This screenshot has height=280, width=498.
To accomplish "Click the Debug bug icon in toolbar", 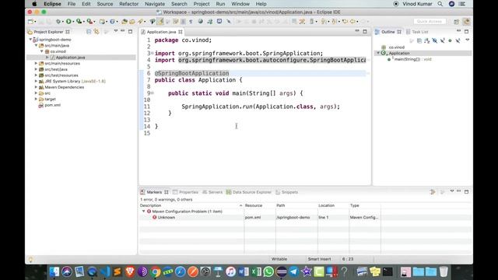I will [x=58, y=21].
